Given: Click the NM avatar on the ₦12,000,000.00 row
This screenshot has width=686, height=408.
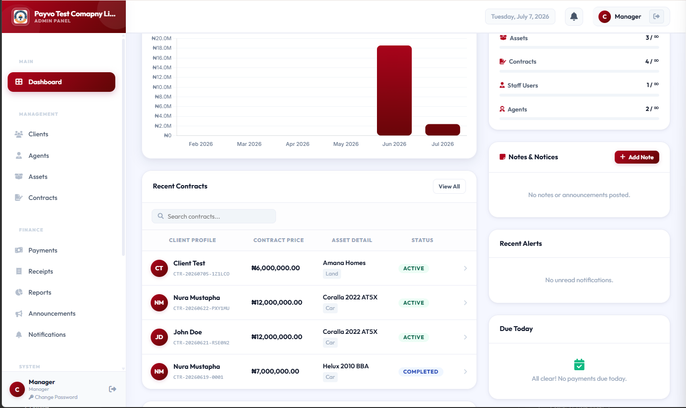Looking at the screenshot, I should [x=159, y=303].
